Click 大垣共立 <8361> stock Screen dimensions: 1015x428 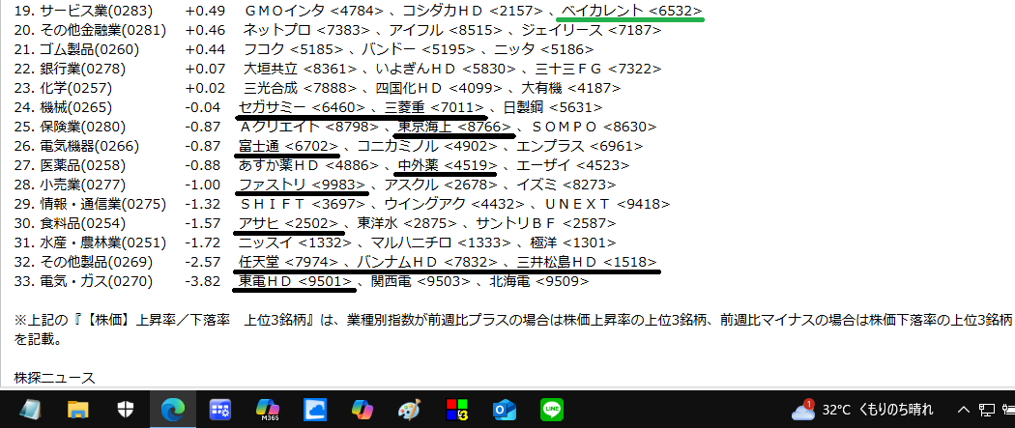[x=301, y=69]
